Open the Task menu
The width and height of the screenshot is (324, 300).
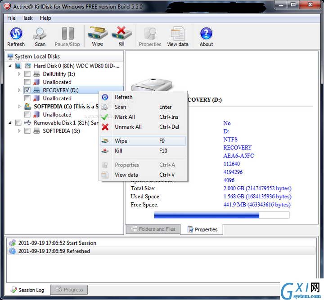pos(27,18)
